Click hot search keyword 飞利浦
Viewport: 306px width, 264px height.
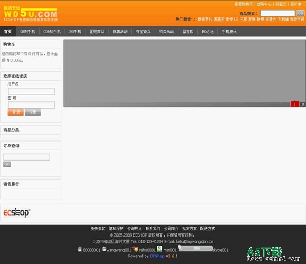(283, 20)
